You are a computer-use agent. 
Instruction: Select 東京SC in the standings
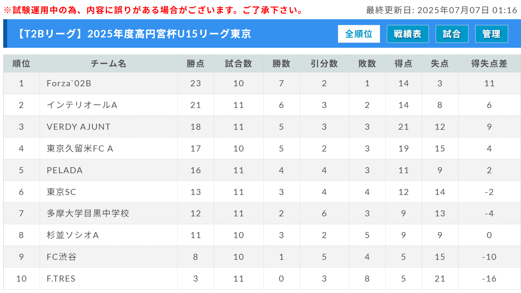click(61, 192)
